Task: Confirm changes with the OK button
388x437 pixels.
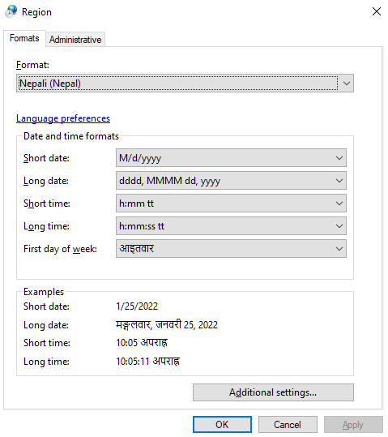Action: [222, 425]
